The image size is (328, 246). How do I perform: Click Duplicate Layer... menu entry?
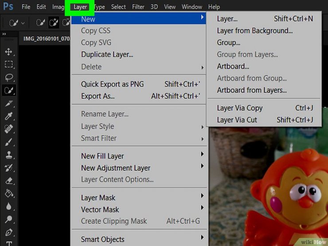[x=107, y=55]
